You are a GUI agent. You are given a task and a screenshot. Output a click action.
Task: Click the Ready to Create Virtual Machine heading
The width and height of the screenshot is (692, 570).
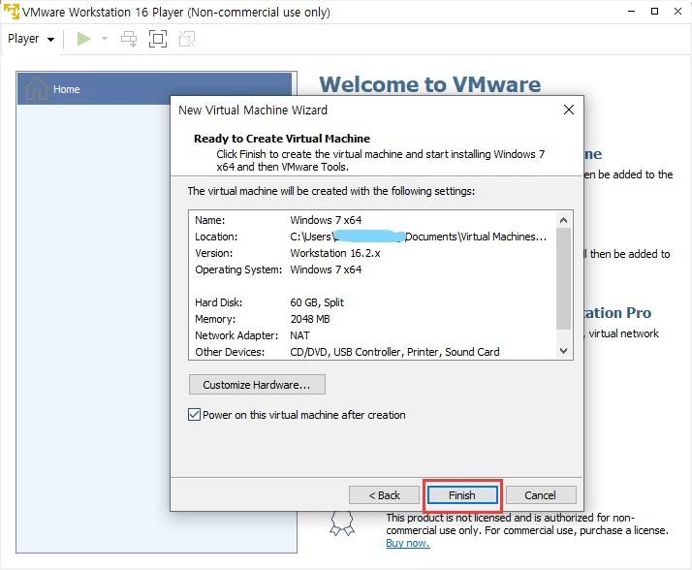pos(282,139)
